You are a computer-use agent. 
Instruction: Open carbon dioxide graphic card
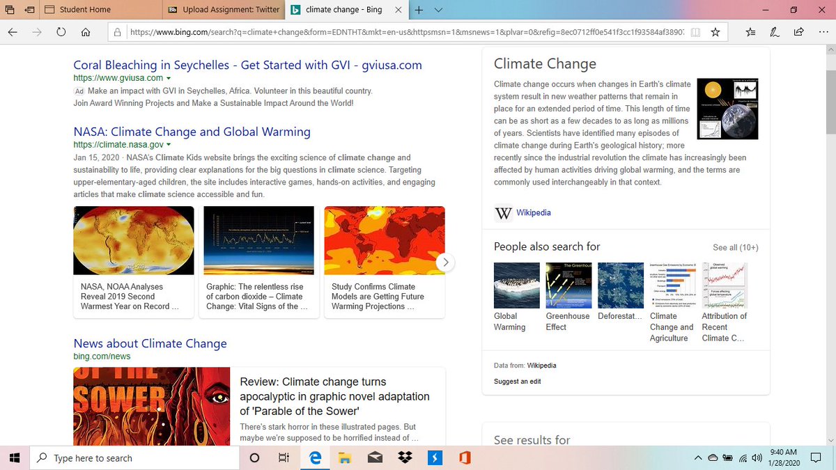[258, 262]
